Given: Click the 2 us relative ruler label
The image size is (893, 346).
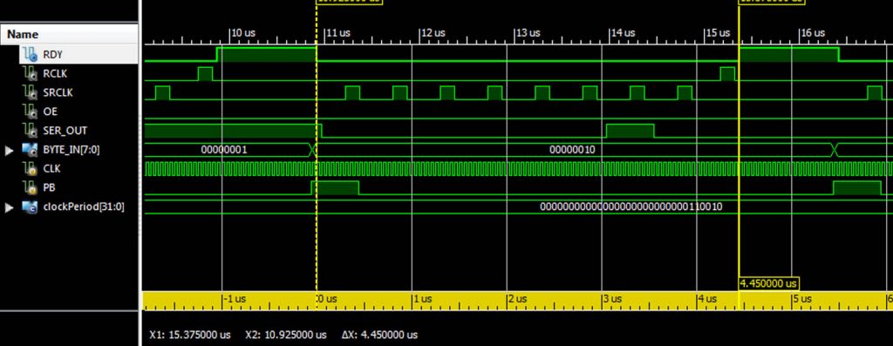Looking at the screenshot, I should 518,298.
